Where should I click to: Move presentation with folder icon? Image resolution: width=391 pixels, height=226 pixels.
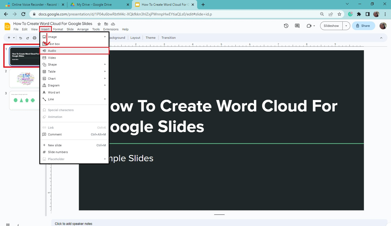(x=106, y=24)
